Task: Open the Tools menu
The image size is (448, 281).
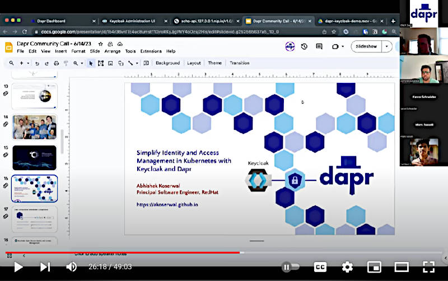Action: coord(130,51)
